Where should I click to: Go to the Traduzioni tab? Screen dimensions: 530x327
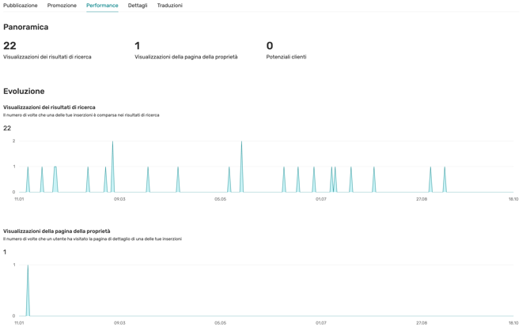(x=170, y=6)
